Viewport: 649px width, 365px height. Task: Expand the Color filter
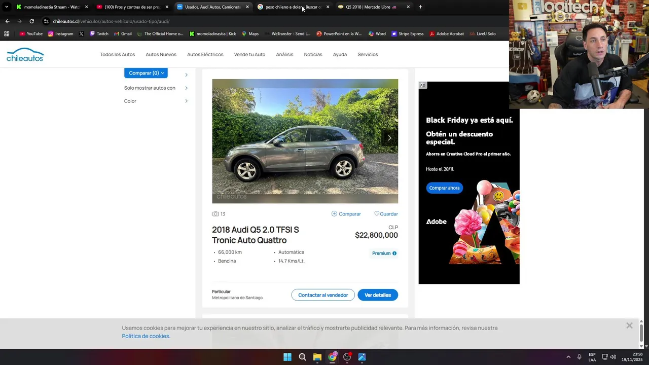pos(156,101)
